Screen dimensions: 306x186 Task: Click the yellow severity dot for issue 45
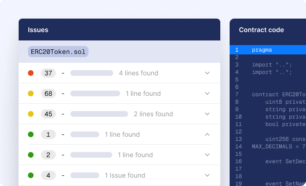point(31,114)
